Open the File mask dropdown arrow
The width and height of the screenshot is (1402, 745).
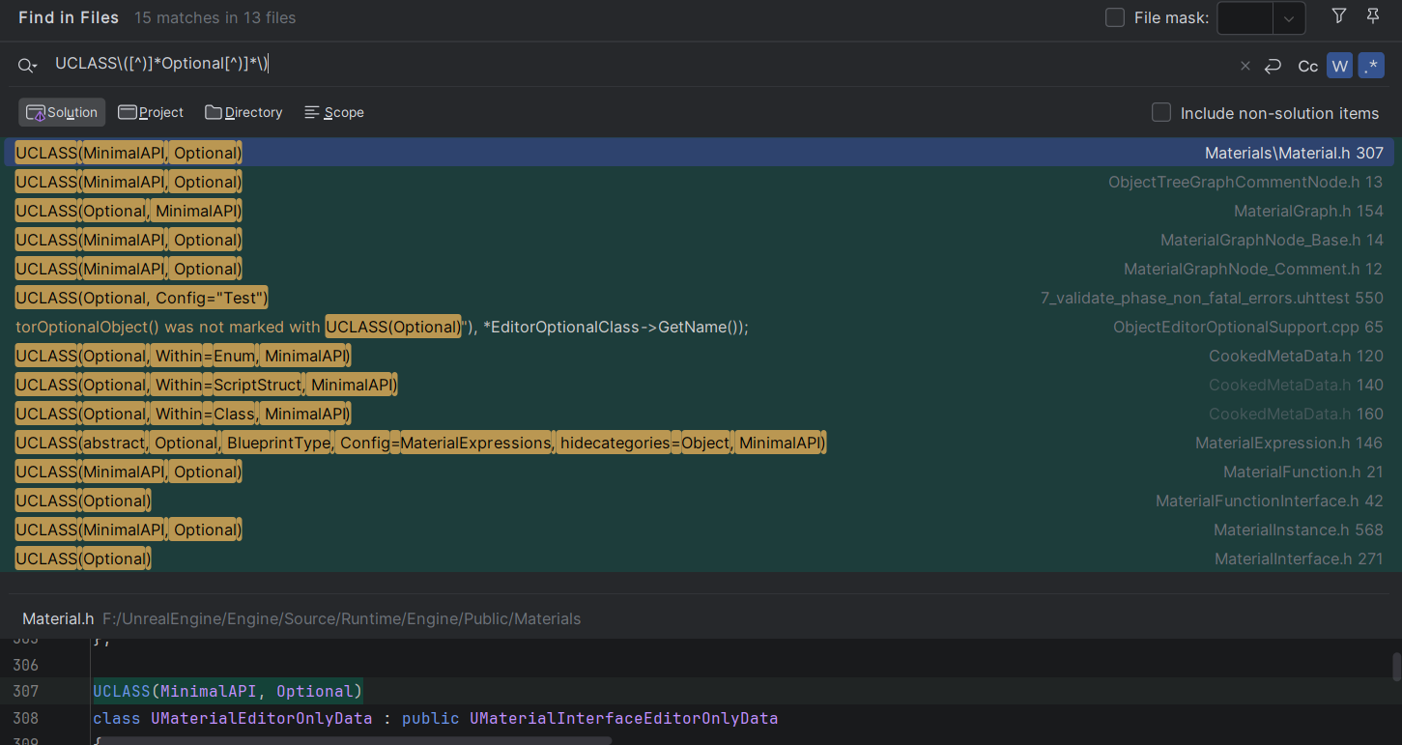point(1289,18)
